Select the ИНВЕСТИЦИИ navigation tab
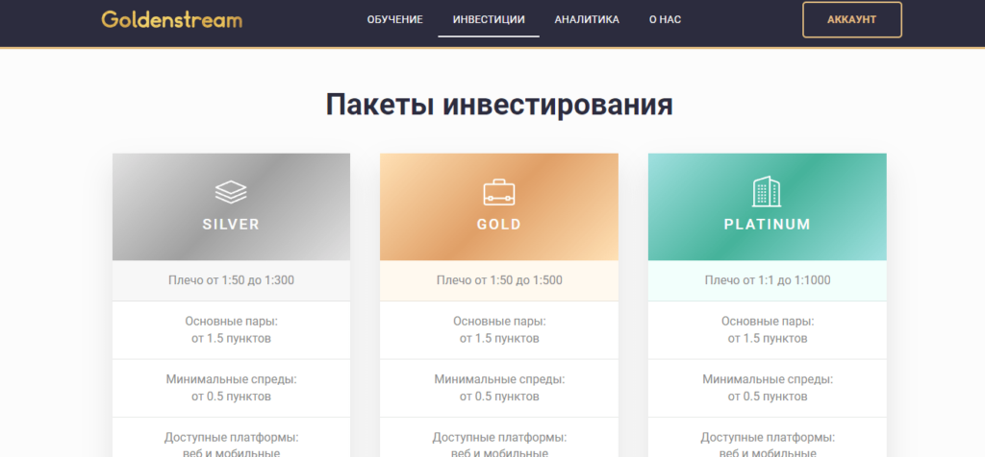This screenshot has width=985, height=457. coord(489,19)
